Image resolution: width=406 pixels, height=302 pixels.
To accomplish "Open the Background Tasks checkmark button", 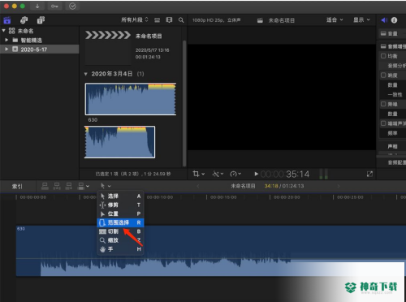I will (72, 6).
